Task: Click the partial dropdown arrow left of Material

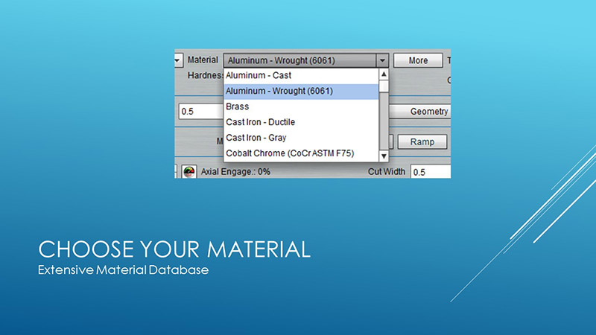Action: [x=177, y=60]
